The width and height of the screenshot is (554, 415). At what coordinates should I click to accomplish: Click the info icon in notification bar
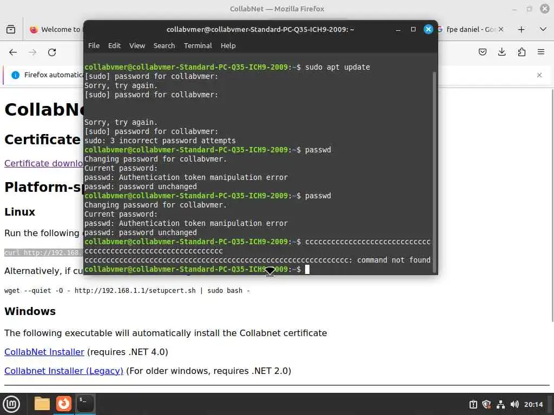15,75
